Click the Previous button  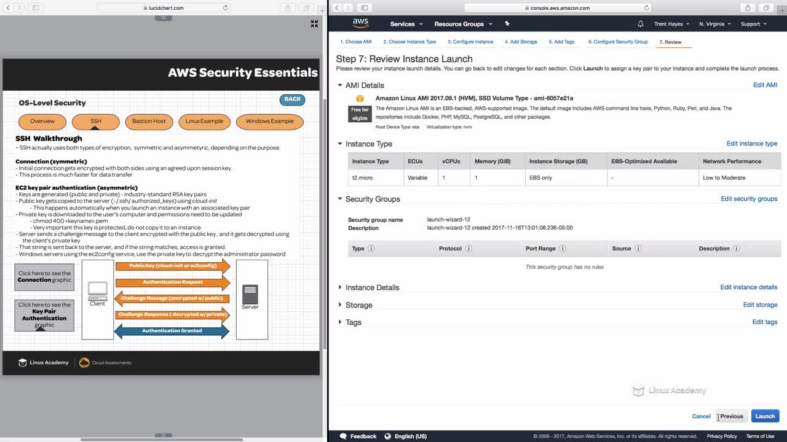(731, 416)
